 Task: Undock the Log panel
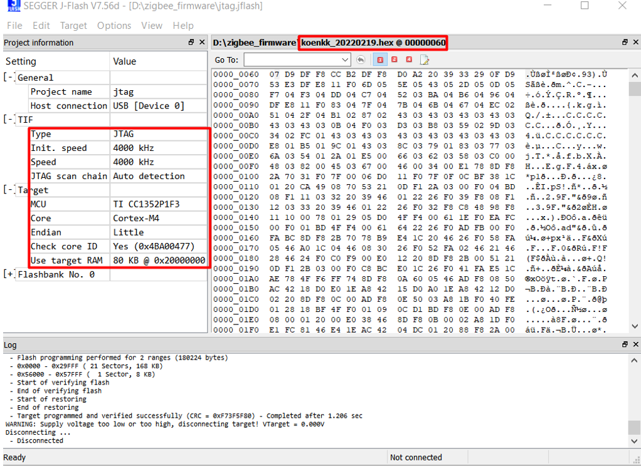point(625,344)
